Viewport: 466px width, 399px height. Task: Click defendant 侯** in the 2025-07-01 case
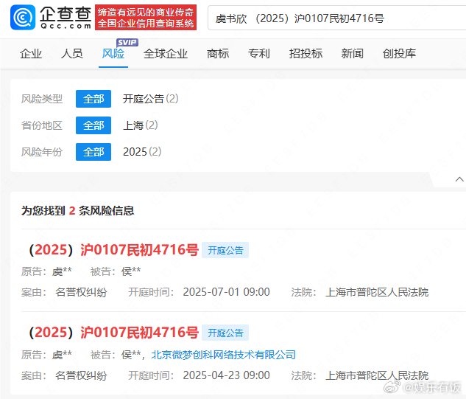point(131,271)
